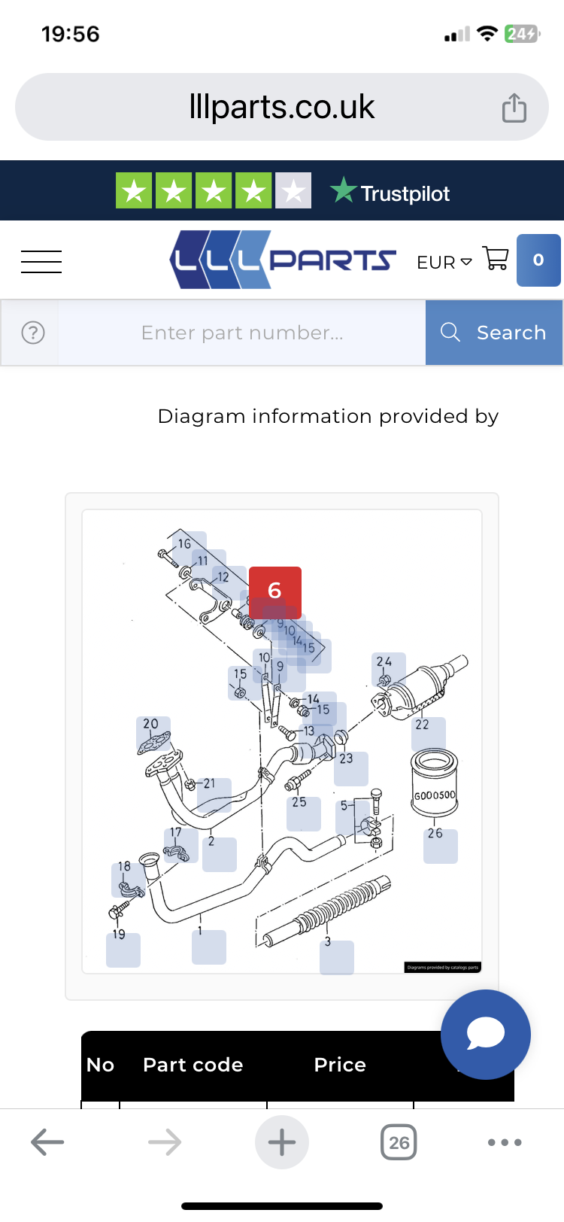
Task: Show the 26 open tabs
Action: click(399, 1142)
